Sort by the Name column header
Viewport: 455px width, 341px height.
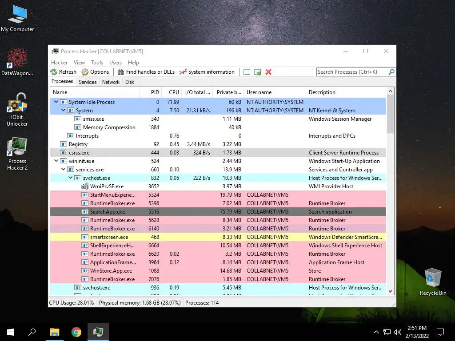[95, 92]
